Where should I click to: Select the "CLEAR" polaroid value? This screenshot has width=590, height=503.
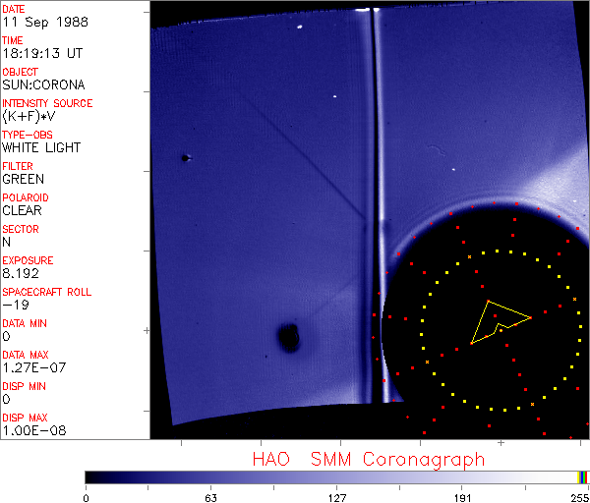(24, 210)
